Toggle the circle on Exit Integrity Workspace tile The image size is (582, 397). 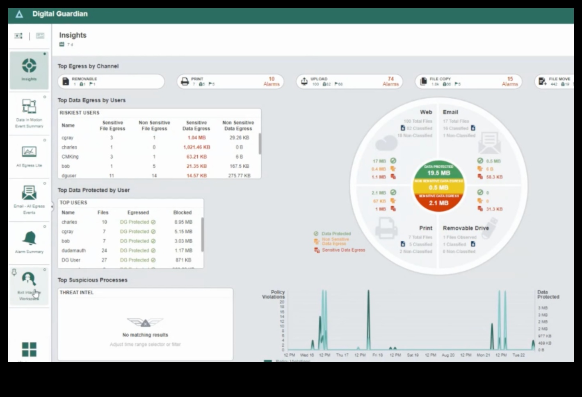(45, 270)
